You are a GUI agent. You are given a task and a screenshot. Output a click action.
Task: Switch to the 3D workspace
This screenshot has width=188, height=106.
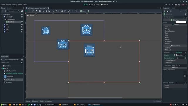coord(91,5)
